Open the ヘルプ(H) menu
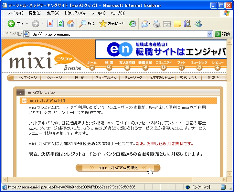The height and width of the screenshot is (192, 234). coord(118,13)
